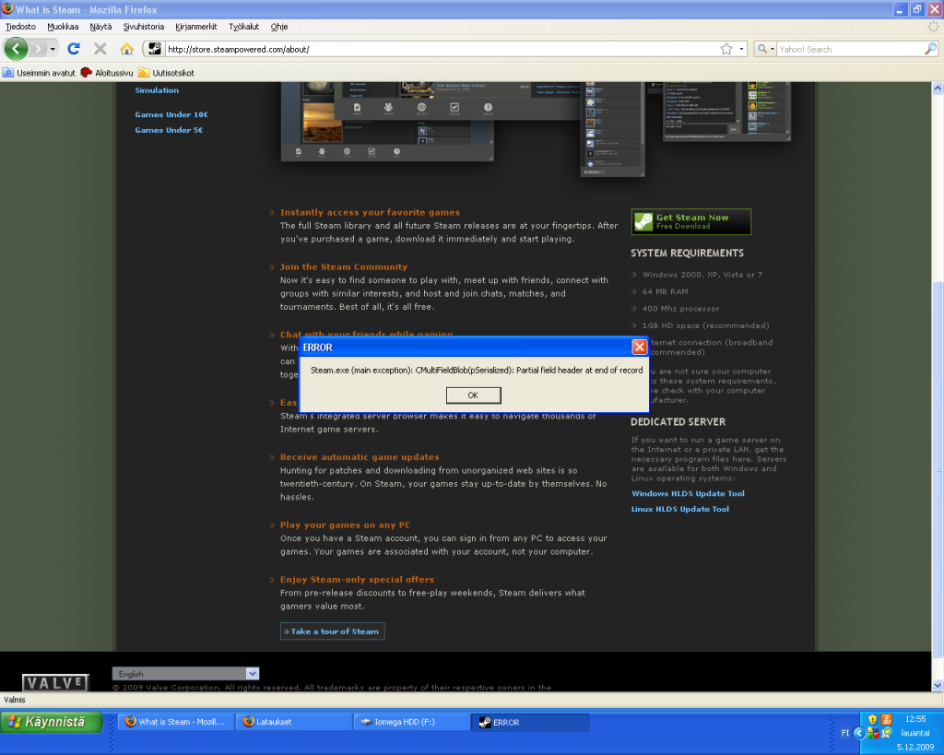
Task: Open Windows HLDS Update Tool link
Action: pyautogui.click(x=688, y=494)
